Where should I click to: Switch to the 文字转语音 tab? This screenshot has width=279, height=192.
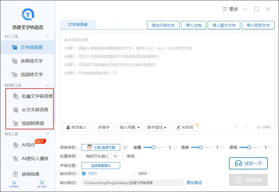tap(78, 24)
